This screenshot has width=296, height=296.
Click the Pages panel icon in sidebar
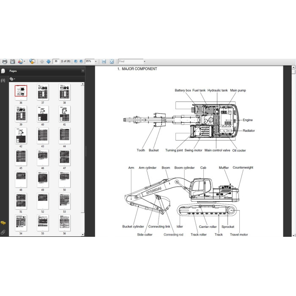pos(3,71)
